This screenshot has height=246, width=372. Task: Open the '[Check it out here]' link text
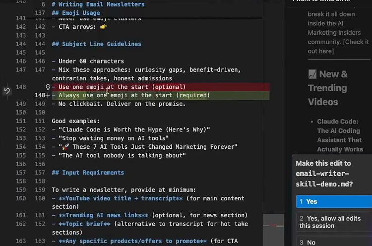click(x=338, y=47)
